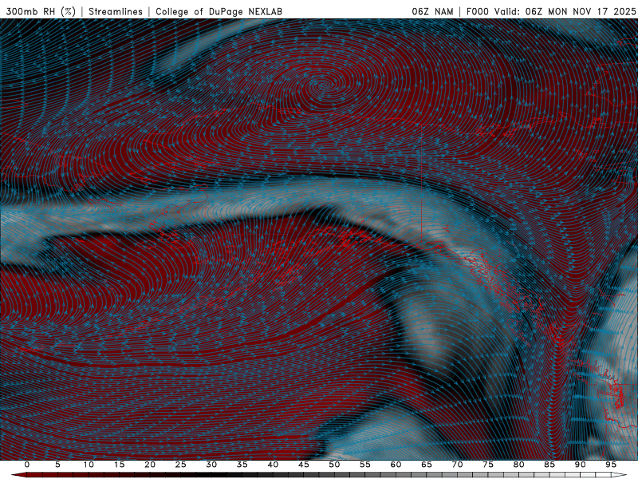Click the "70" colorbar label

click(x=457, y=465)
